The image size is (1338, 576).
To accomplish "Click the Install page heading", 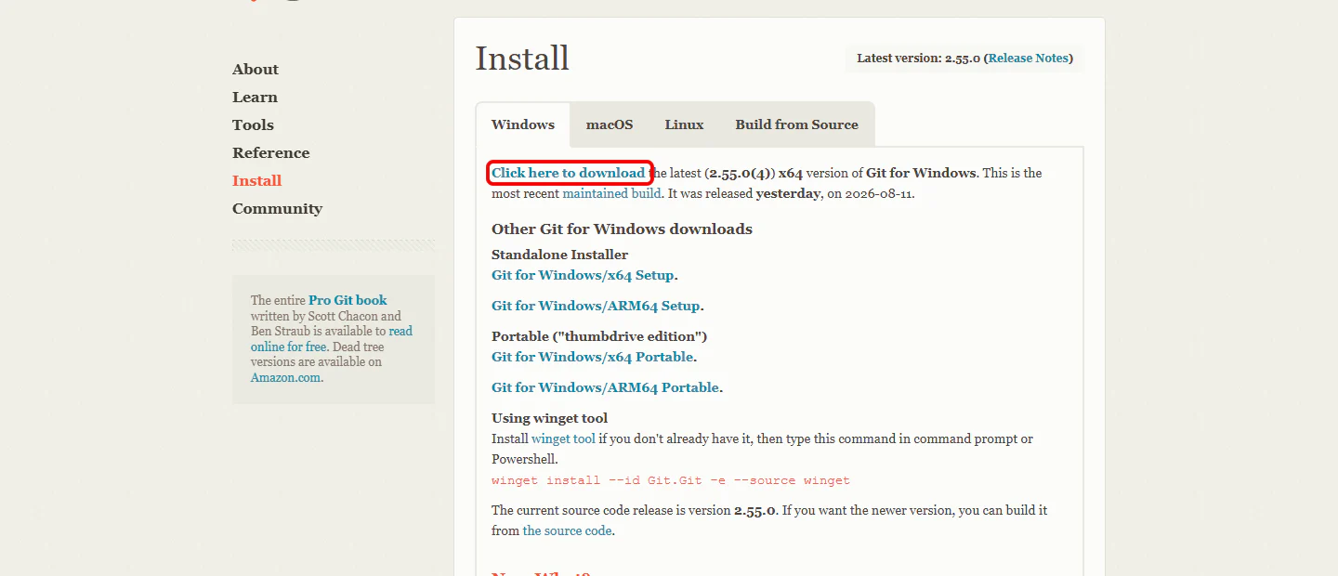I will point(522,59).
